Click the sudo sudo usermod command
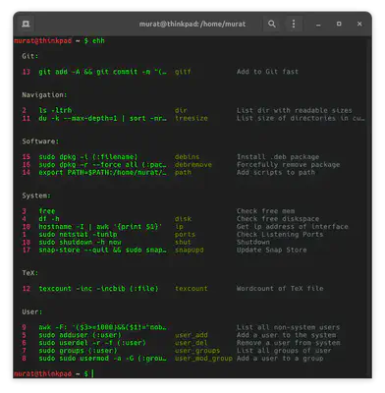 (102, 359)
